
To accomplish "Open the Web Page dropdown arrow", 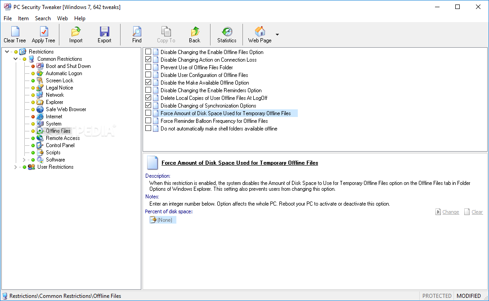I will (277, 34).
